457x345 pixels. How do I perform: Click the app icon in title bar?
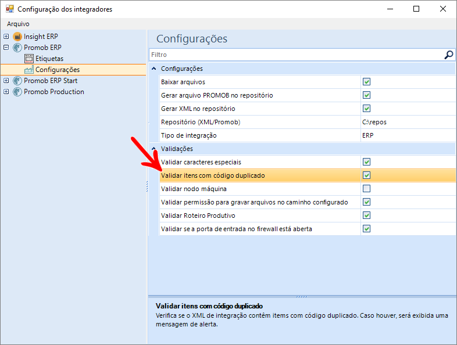[10, 9]
